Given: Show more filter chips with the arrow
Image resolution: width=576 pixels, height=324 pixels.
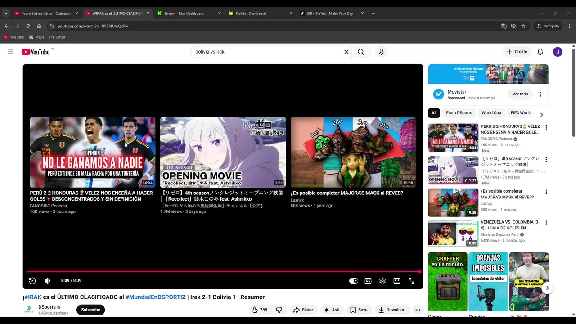Looking at the screenshot, I should (x=541, y=115).
